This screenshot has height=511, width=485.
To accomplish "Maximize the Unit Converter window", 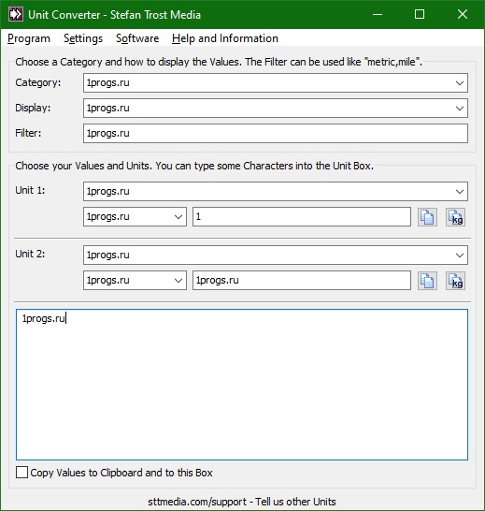I will click(x=420, y=14).
